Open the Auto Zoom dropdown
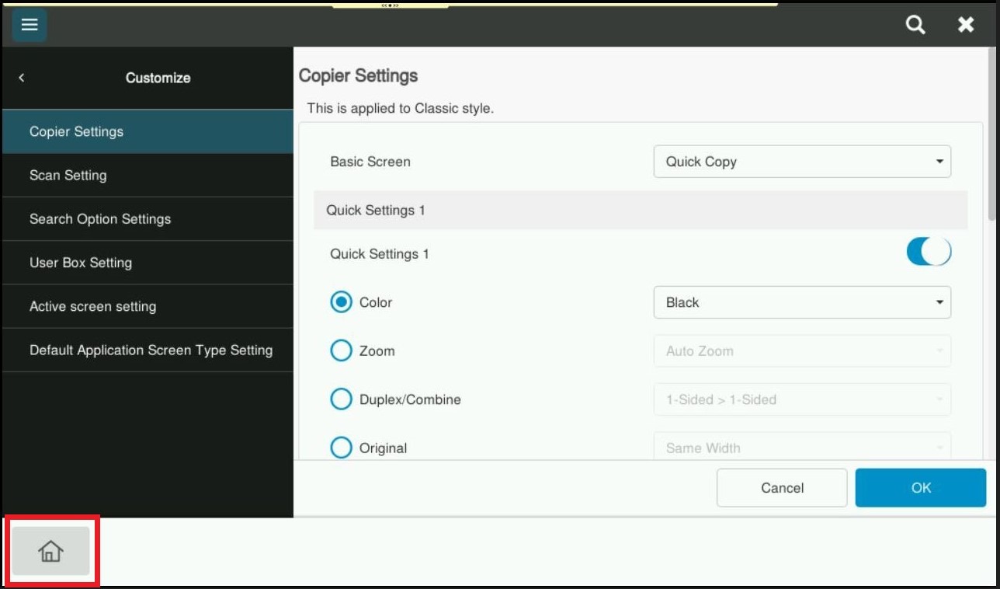The height and width of the screenshot is (589, 1000). 801,351
